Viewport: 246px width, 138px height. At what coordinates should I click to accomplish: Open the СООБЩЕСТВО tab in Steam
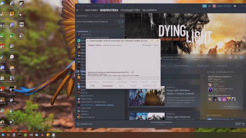pos(130,10)
